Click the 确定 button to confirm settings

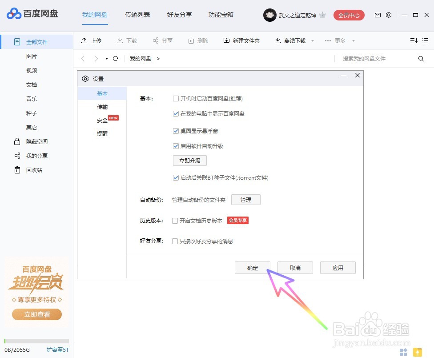[x=252, y=267]
